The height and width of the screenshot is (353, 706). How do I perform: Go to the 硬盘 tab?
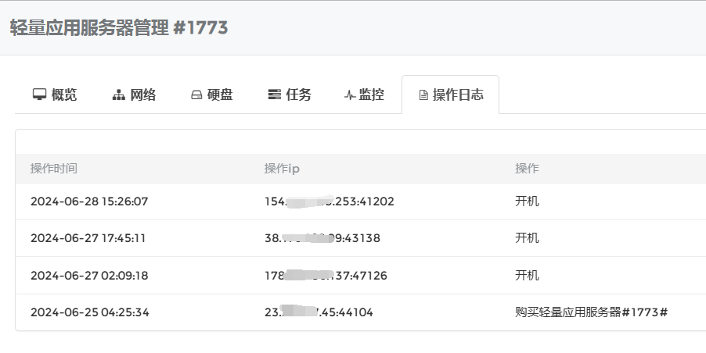(x=220, y=95)
